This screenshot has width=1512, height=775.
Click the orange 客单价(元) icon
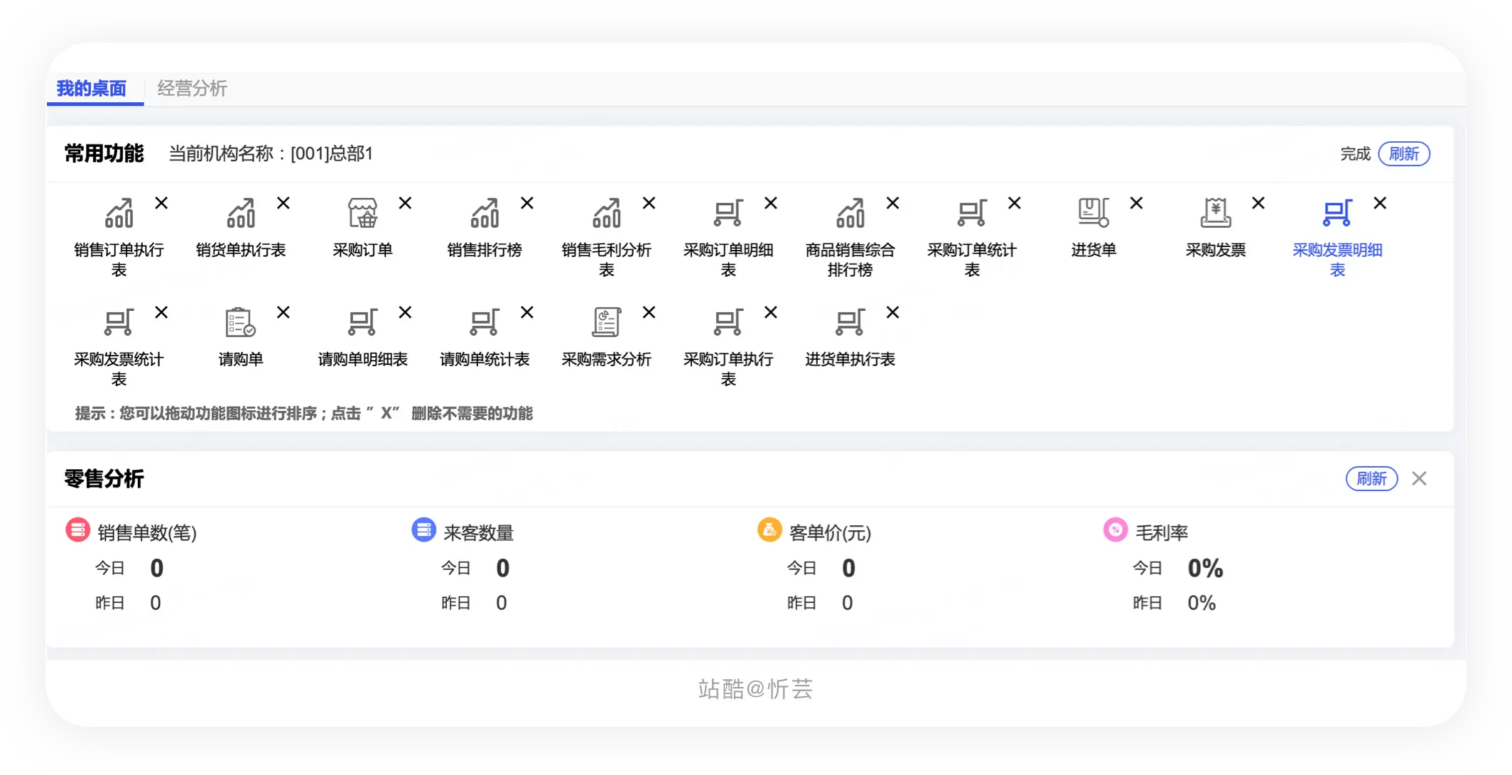click(769, 529)
